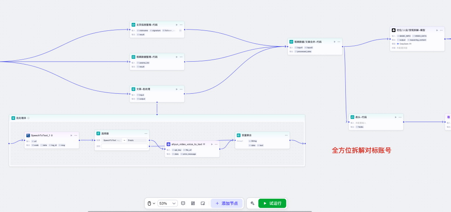451x212 pixels.
Task: Click the 主页信息整理-代码 code node icon
Action: pos(134,25)
